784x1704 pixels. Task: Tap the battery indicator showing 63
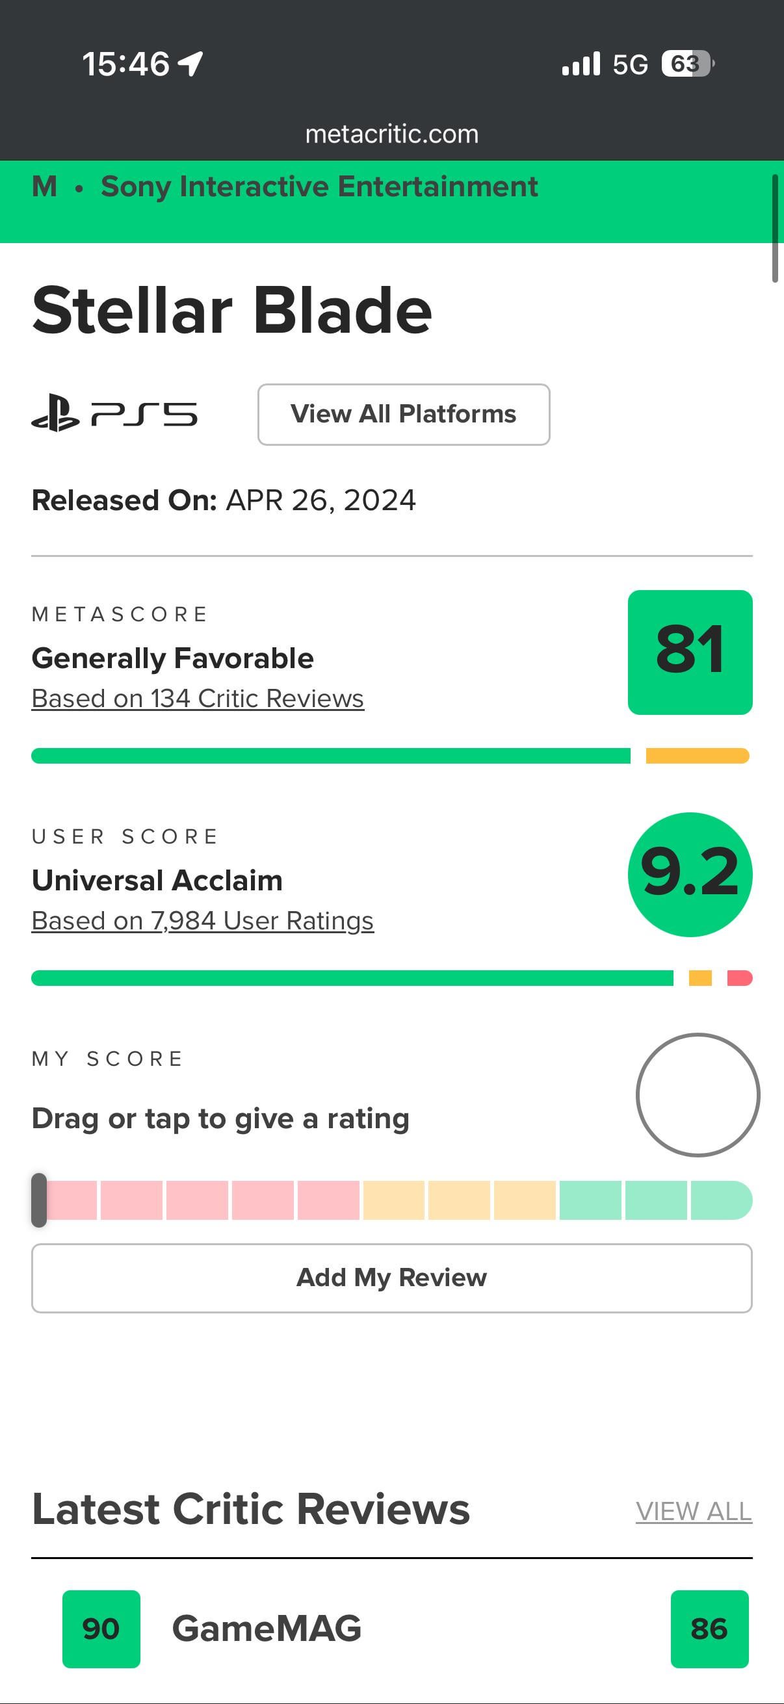(x=686, y=64)
